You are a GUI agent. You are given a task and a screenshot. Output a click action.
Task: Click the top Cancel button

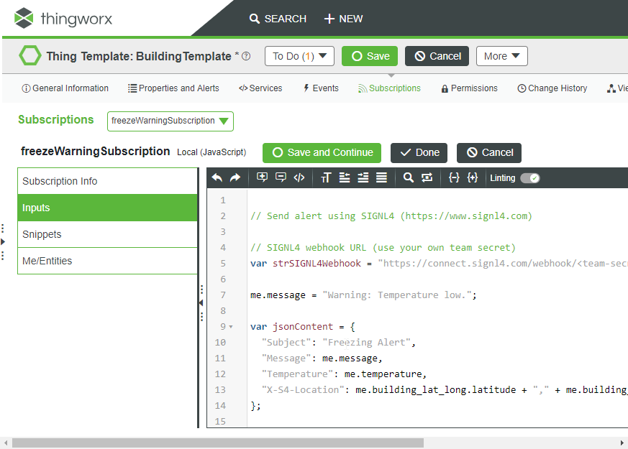click(437, 56)
